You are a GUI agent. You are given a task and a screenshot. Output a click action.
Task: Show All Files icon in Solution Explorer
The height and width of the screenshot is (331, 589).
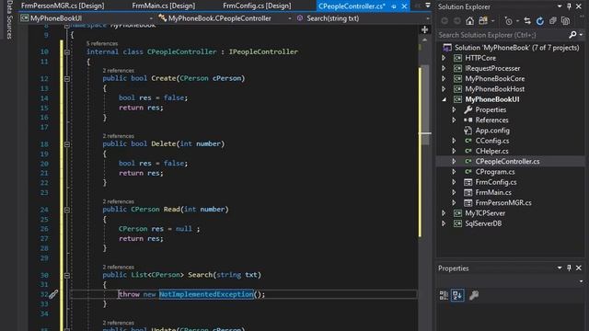[x=565, y=21]
